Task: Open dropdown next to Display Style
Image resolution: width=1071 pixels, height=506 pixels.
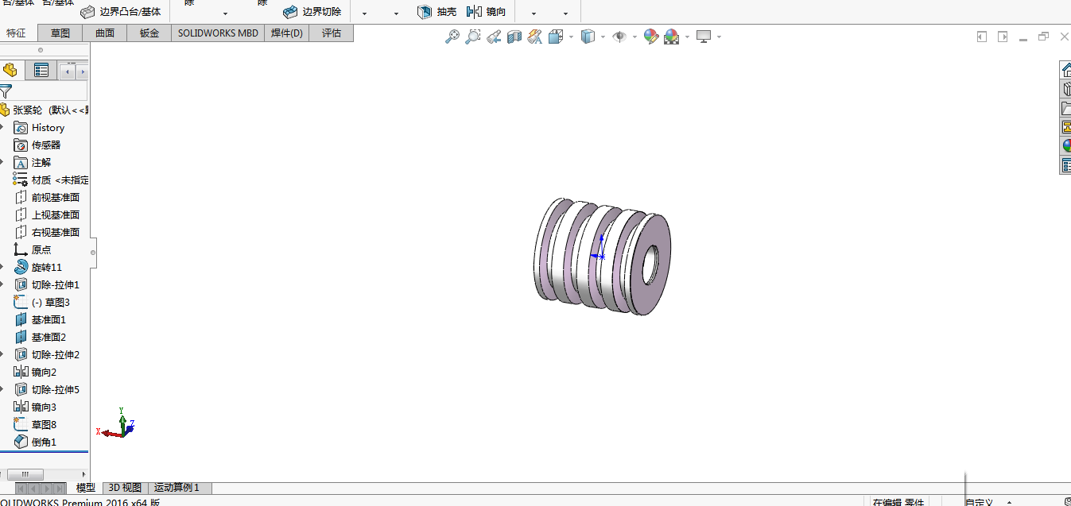Action: click(x=603, y=37)
